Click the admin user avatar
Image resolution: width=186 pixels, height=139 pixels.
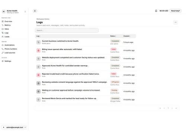[4, 128]
